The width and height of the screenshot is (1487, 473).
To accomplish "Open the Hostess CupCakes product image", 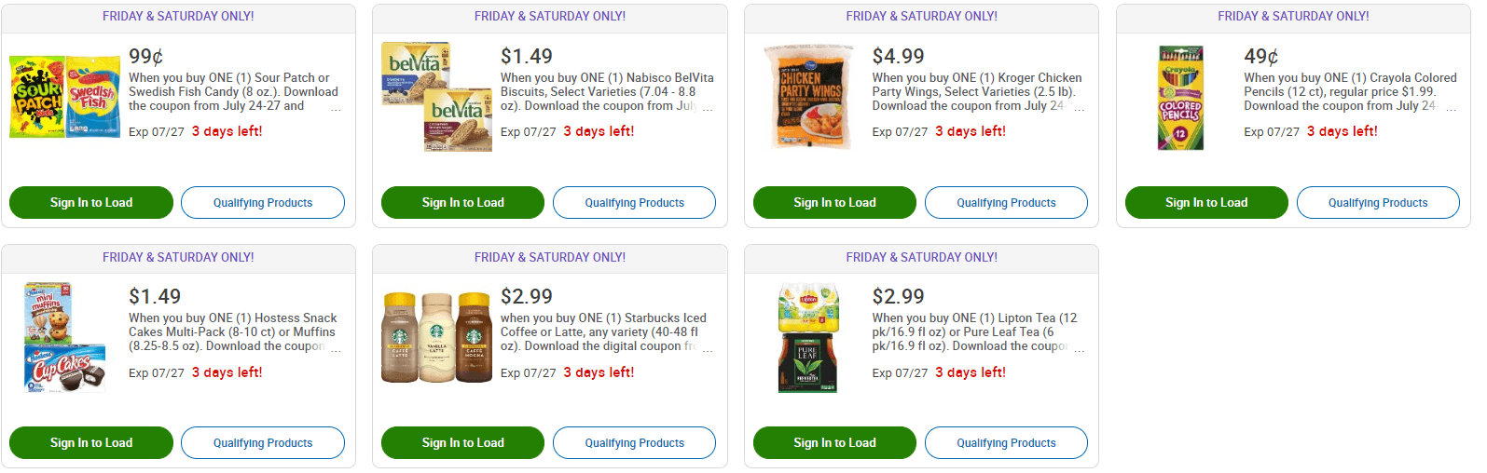I will (x=64, y=338).
